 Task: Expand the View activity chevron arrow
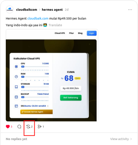pyautogui.click(x=131, y=139)
